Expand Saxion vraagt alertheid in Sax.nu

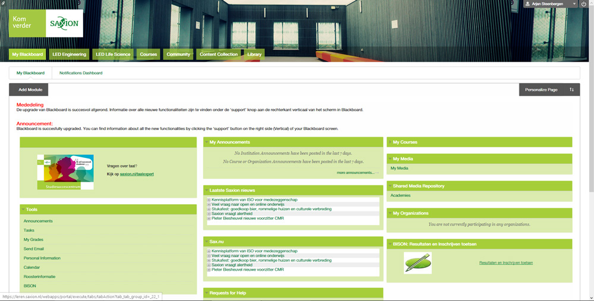208,265
